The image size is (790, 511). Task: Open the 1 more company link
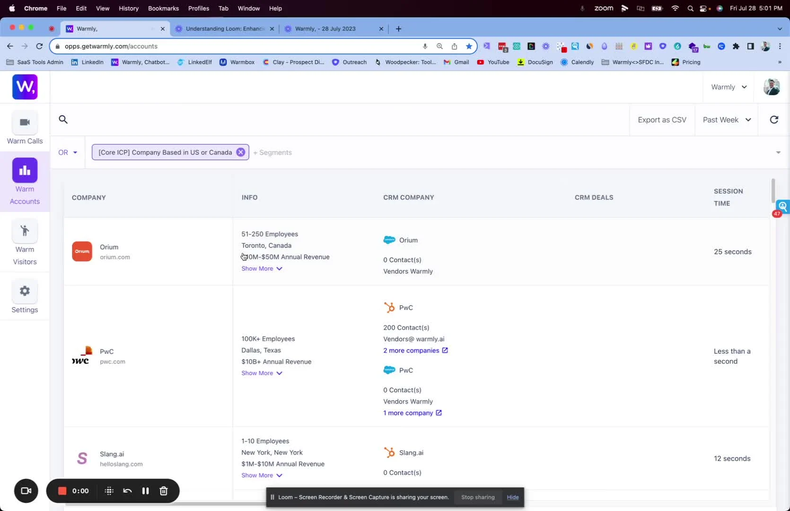pos(413,413)
